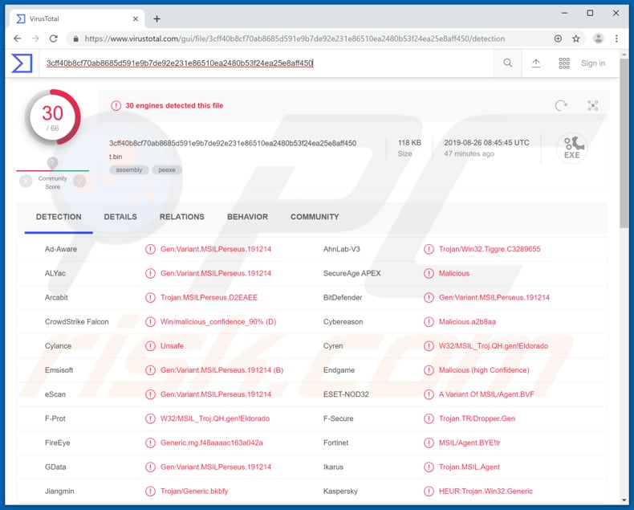Screen dimensions: 634x510
Task: Click the page vertical scrollbar
Action: tap(624, 144)
